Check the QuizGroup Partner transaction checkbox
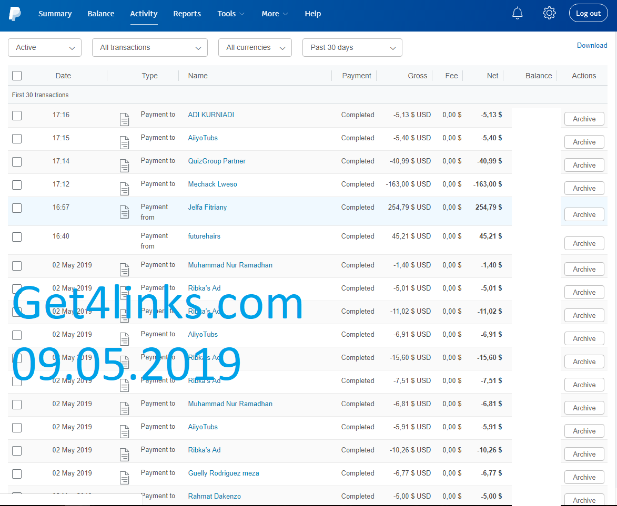The height and width of the screenshot is (506, 617). click(x=17, y=162)
